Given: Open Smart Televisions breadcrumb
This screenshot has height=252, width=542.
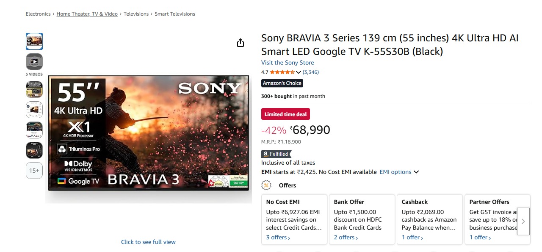Looking at the screenshot, I should pos(175,14).
